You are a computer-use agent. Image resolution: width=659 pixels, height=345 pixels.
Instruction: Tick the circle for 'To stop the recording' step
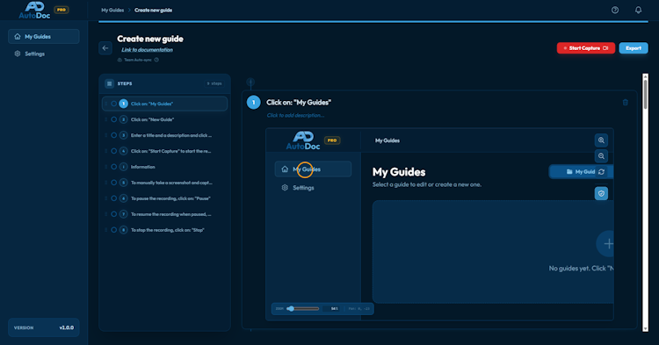pyautogui.click(x=114, y=230)
